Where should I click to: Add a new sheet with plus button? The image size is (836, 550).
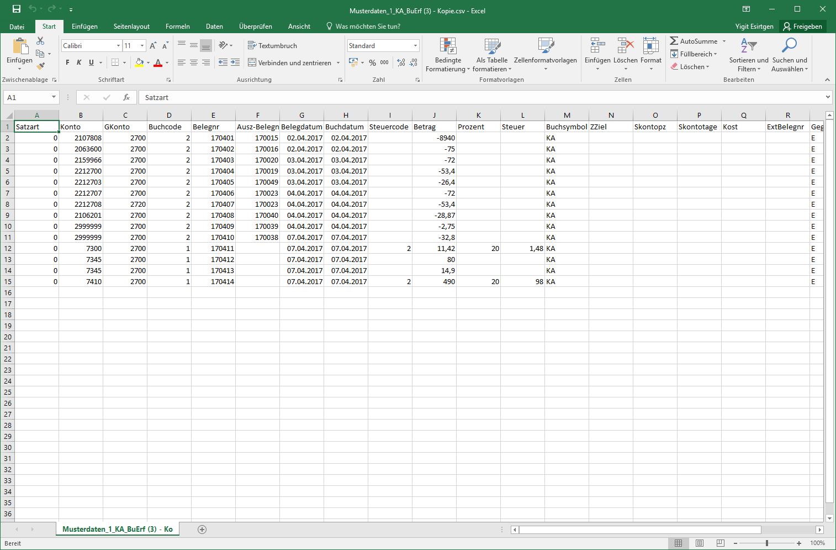202,530
